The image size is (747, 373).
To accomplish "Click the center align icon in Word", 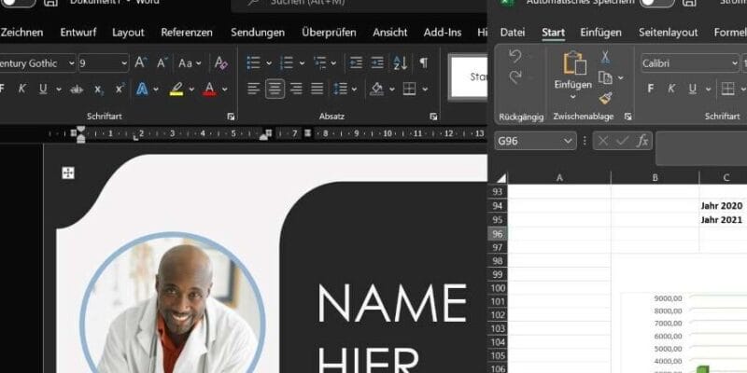I will coord(275,89).
